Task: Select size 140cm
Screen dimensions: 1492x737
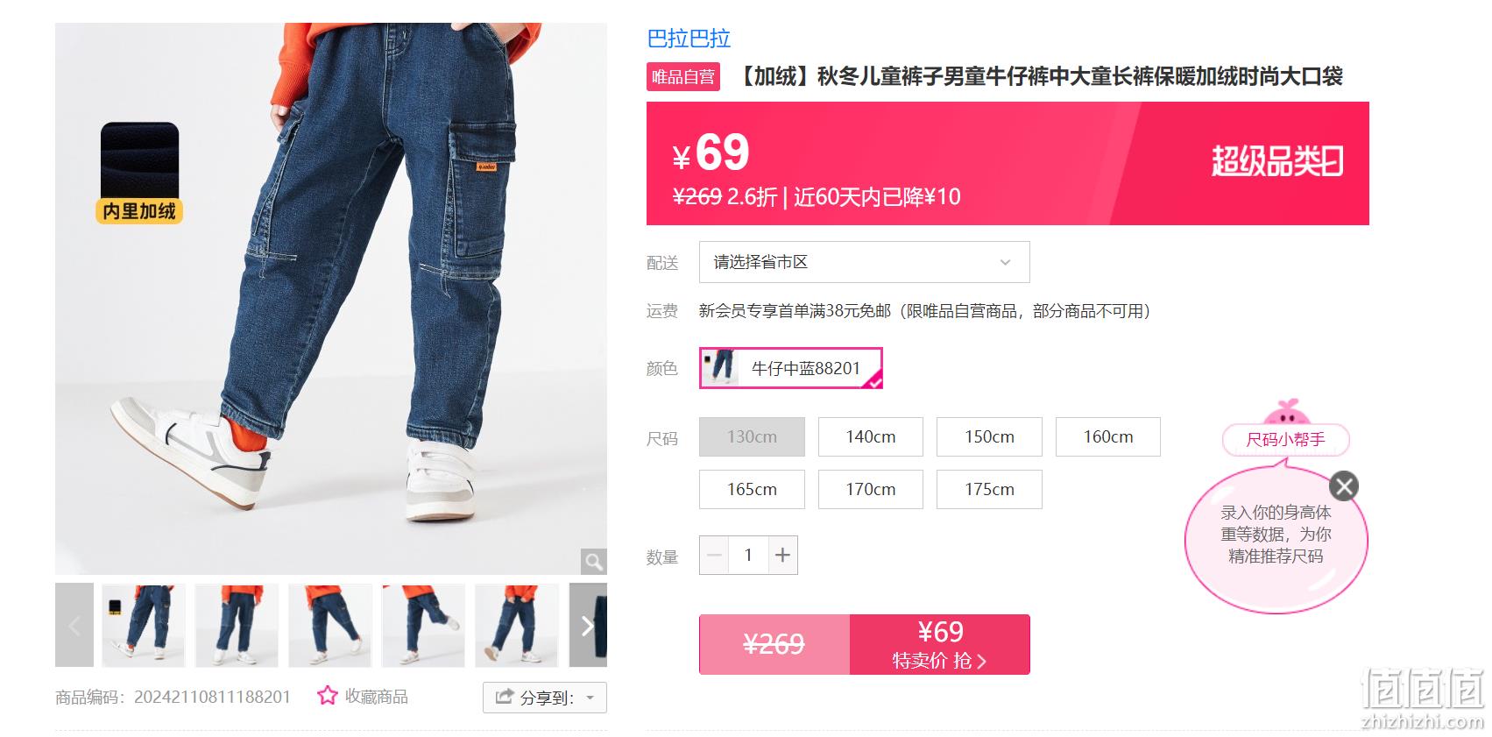Action: 871,436
